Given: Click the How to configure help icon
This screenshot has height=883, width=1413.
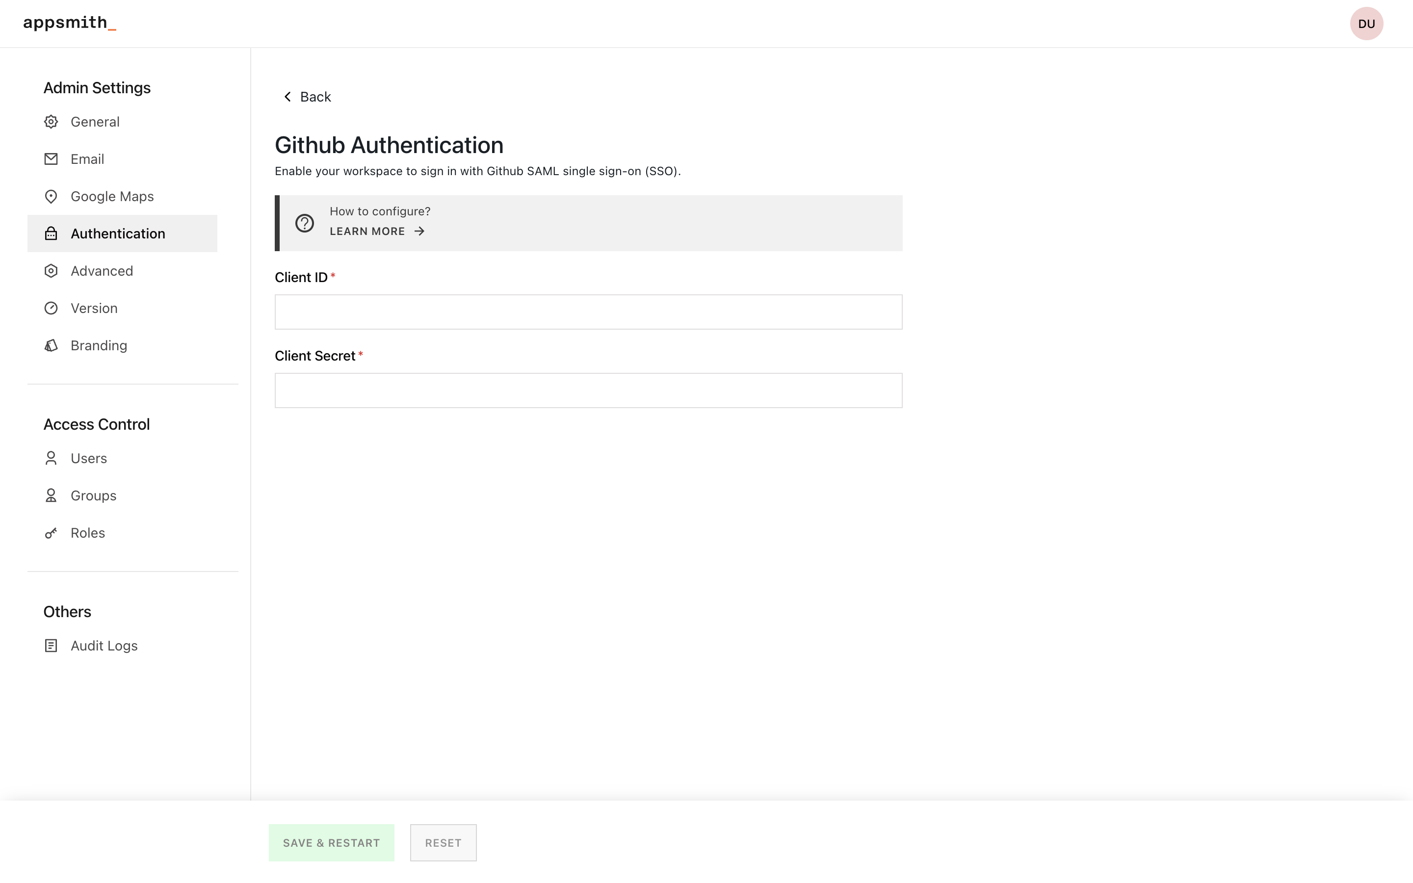Looking at the screenshot, I should 304,223.
